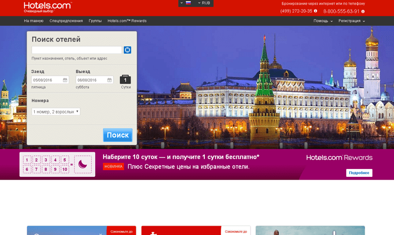
Task: Expand the Регистрация dropdown menu
Action: [351, 21]
